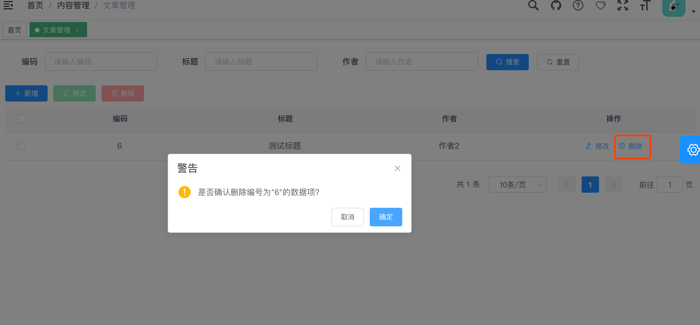This screenshot has width=700, height=325.
Task: Confirm deletion with 确定 button
Action: click(x=386, y=217)
